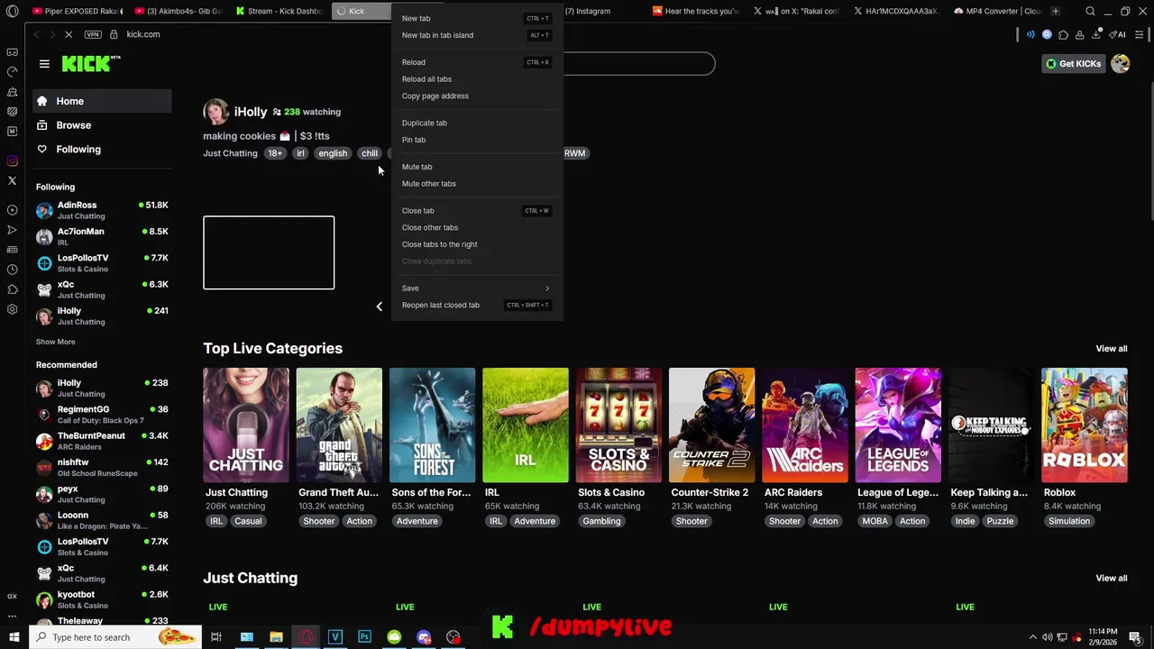Screen dimensions: 1154x649
Task: Select Reload from the context menu
Action: tap(476, 62)
